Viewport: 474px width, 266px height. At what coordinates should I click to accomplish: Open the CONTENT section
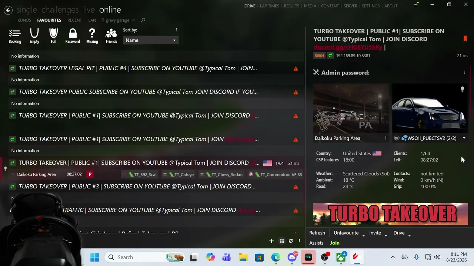[x=330, y=6]
